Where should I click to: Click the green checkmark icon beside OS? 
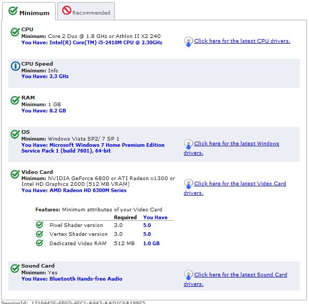click(15, 134)
